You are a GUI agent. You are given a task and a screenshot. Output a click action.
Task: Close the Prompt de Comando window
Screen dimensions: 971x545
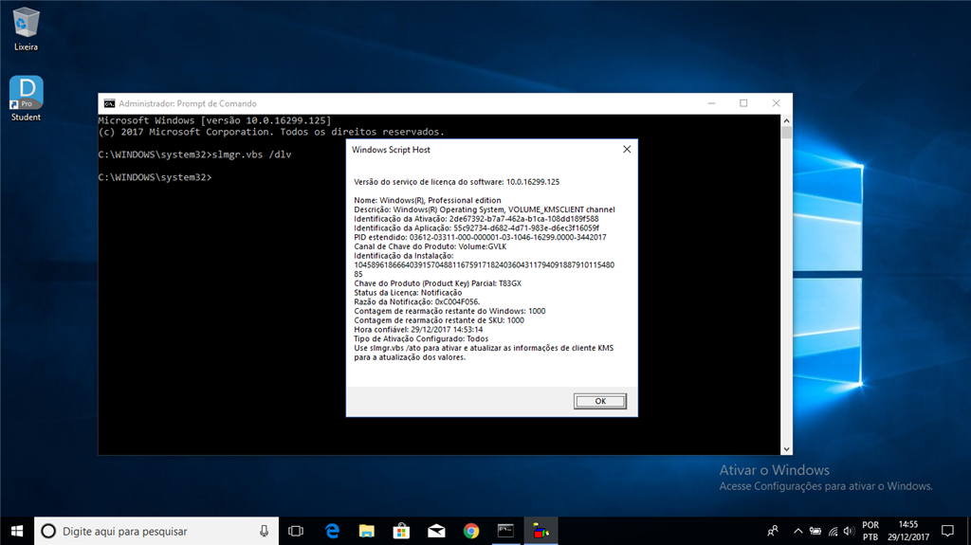click(776, 103)
